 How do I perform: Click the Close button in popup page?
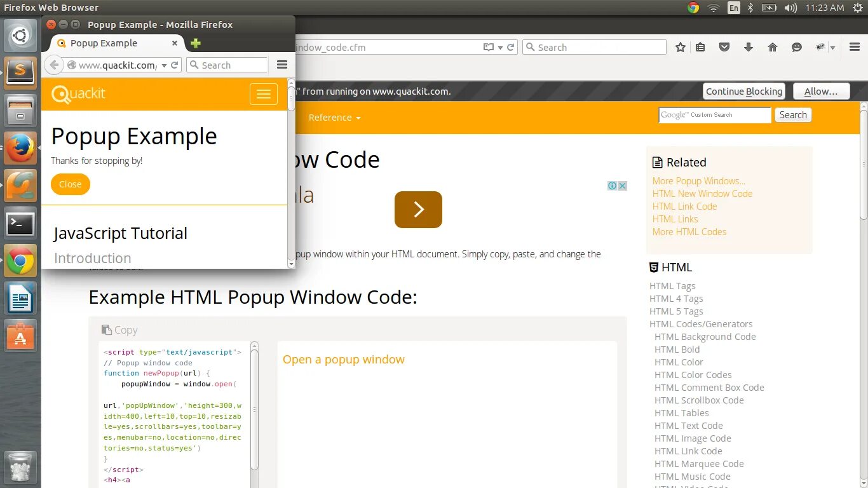[x=71, y=184]
